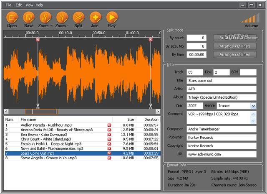The height and width of the screenshot is (194, 267).
Task: Zoom out of the waveform
Action: 62,18
